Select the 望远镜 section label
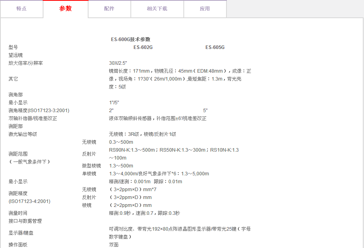Image resolution: width=364 pixels, height=248 pixels. pyautogui.click(x=15, y=55)
